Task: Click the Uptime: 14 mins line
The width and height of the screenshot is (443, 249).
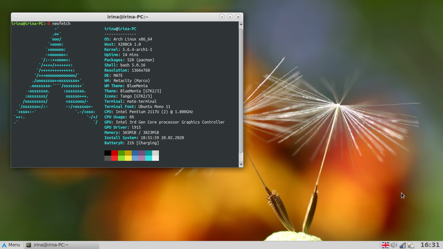Action: tap(121, 55)
